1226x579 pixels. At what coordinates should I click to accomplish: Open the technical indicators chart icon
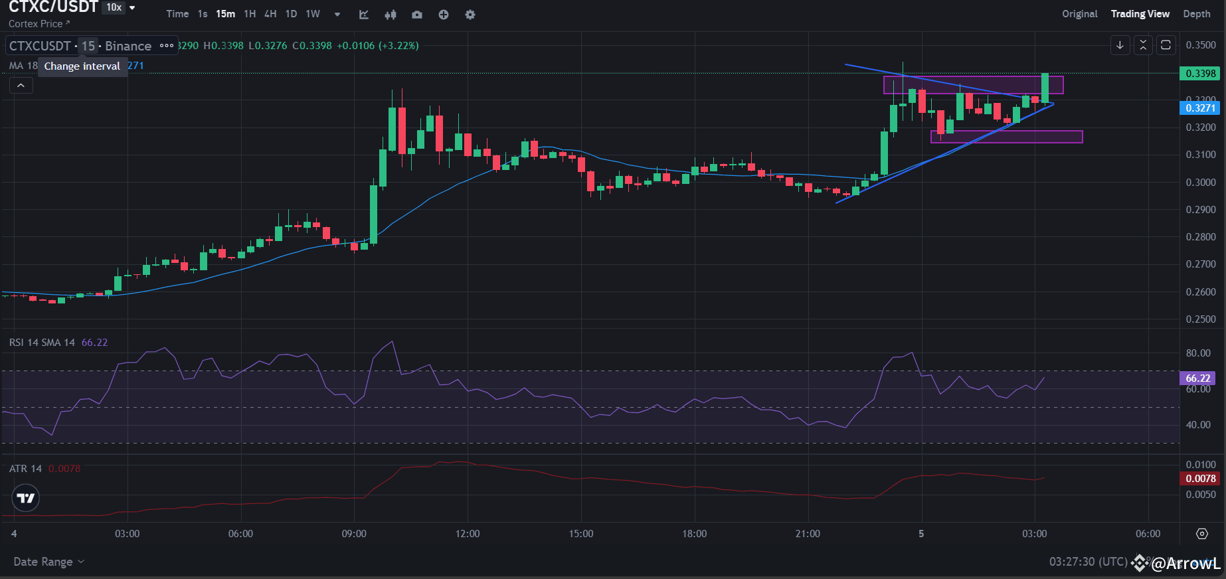click(x=364, y=15)
